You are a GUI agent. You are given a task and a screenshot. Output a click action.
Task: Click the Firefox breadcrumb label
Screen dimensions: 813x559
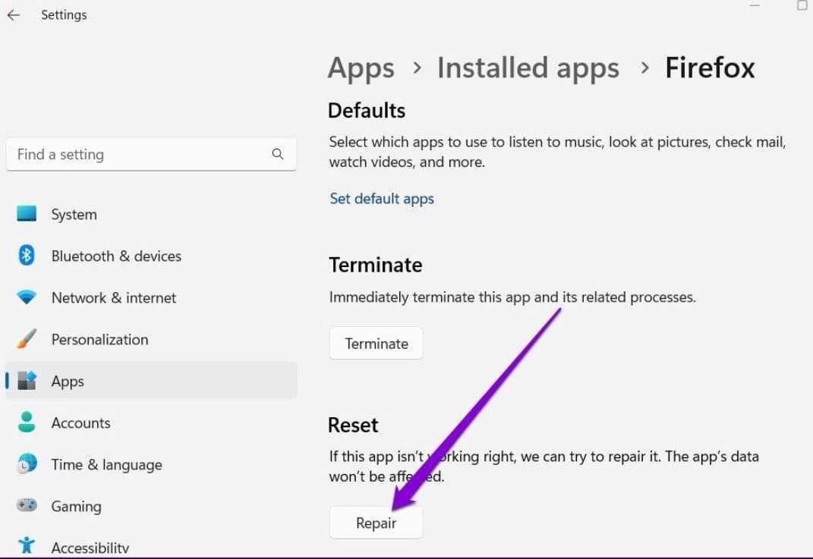pyautogui.click(x=709, y=68)
